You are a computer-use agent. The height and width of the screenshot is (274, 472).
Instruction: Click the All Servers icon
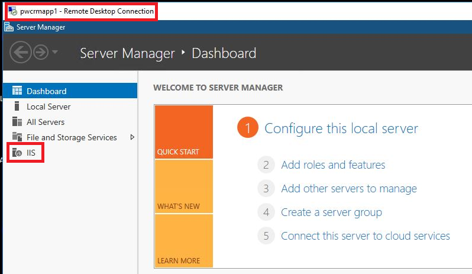click(x=17, y=121)
